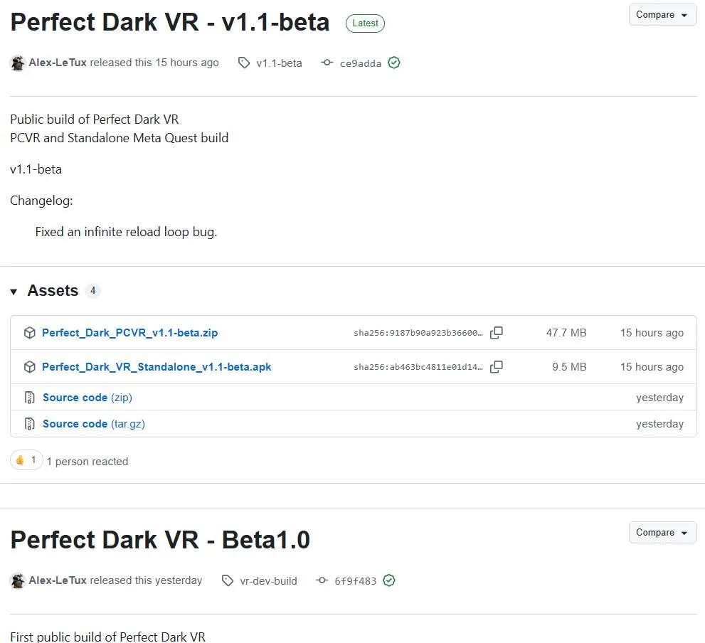
Task: Toggle the thumbs up reaction
Action: [x=26, y=460]
